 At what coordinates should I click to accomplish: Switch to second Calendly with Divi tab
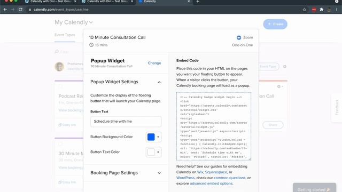107,2
